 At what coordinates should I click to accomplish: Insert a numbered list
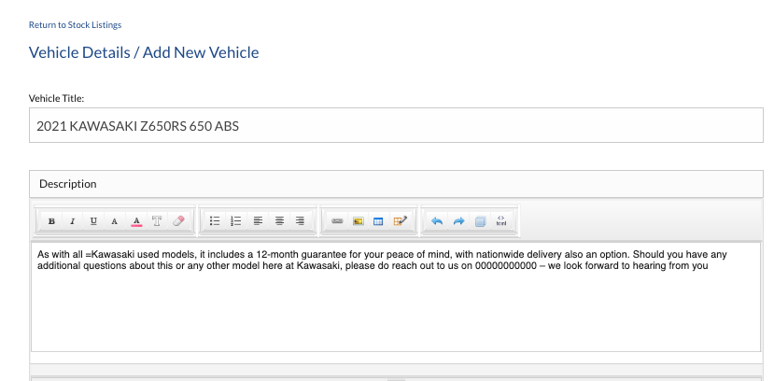coord(236,221)
